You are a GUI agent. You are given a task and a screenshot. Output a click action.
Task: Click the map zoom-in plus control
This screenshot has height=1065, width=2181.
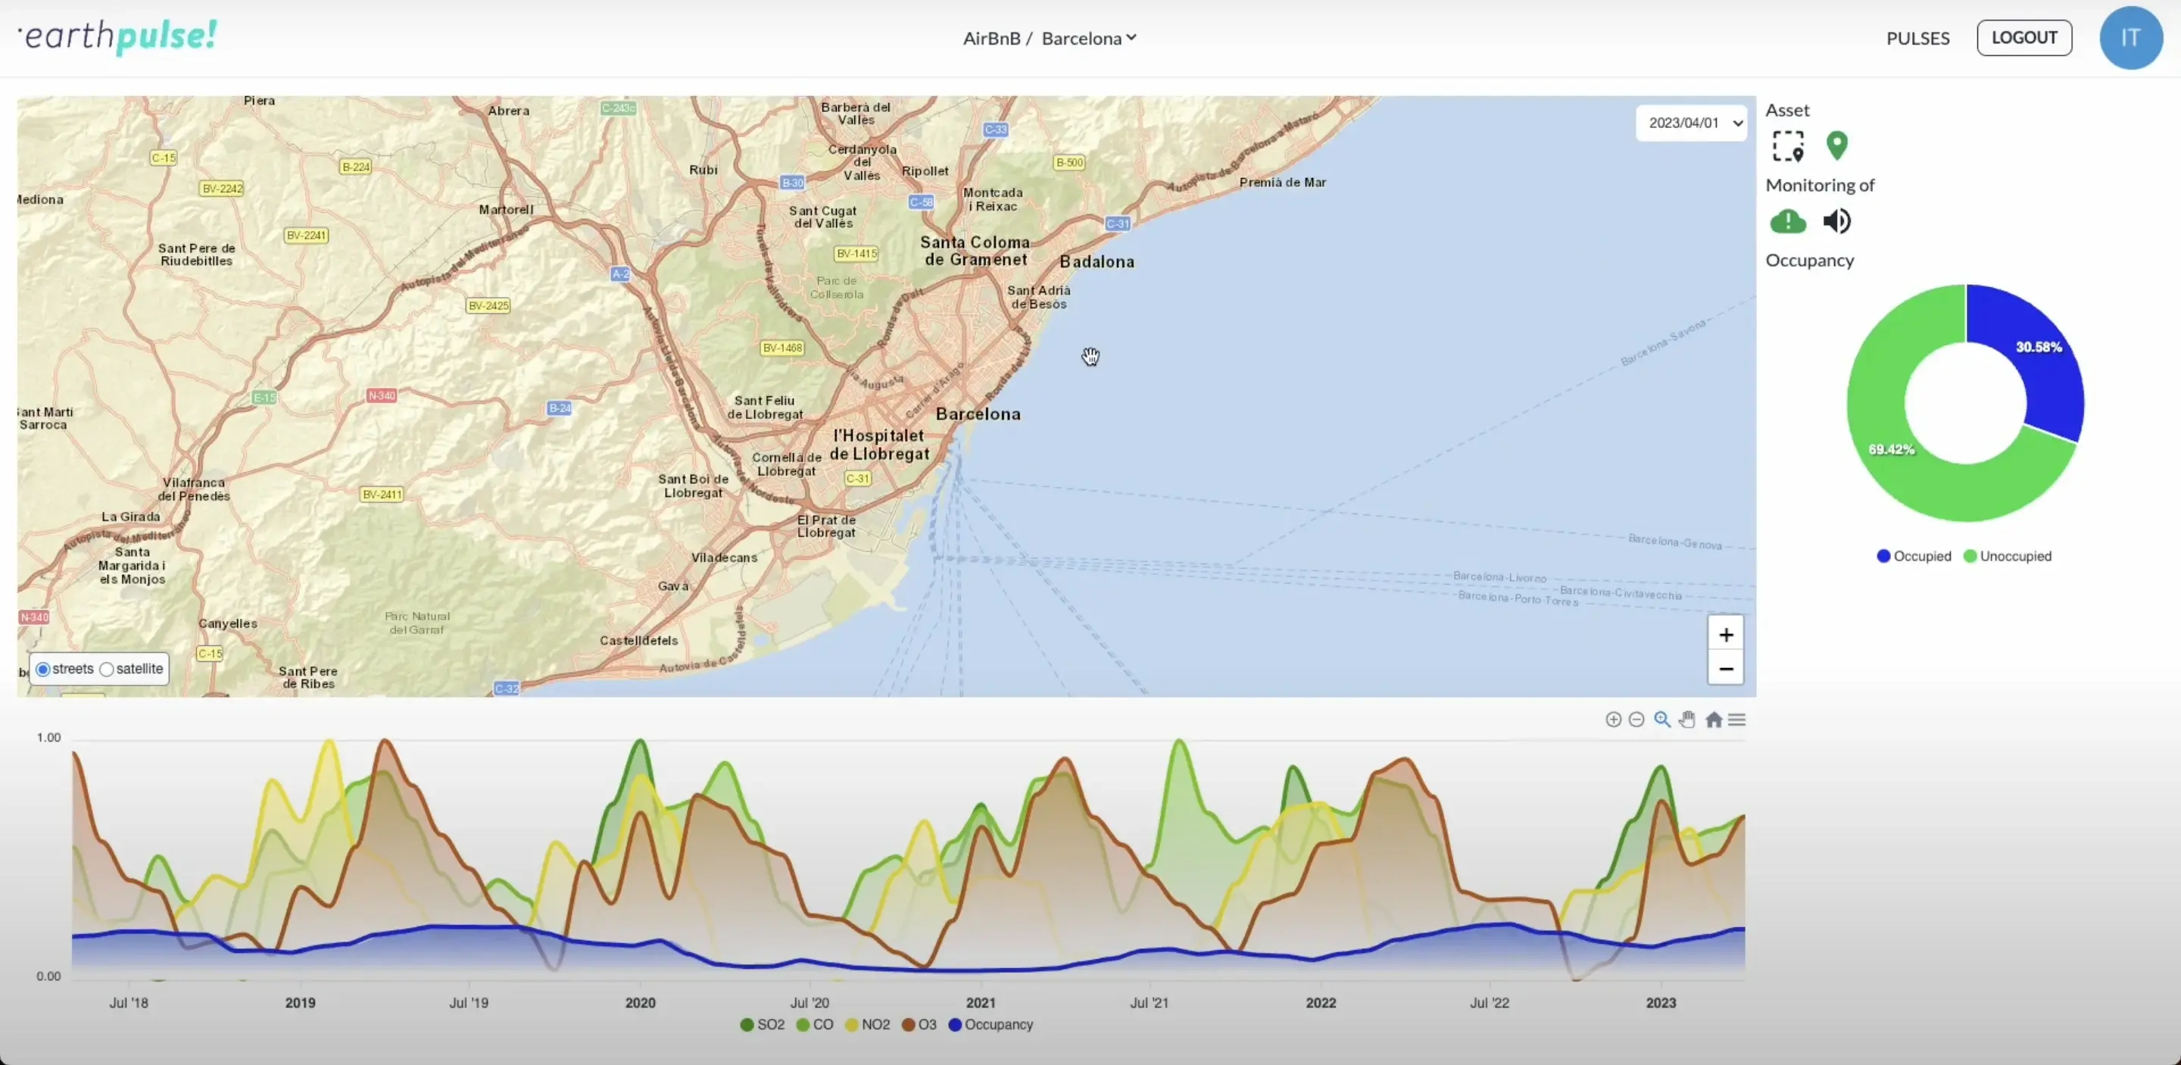1727,634
